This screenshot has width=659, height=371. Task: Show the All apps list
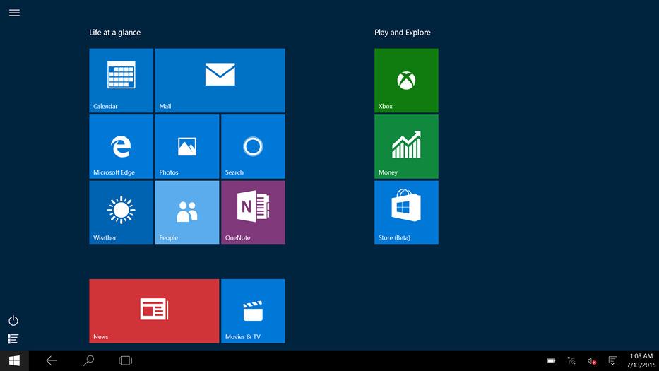13,338
